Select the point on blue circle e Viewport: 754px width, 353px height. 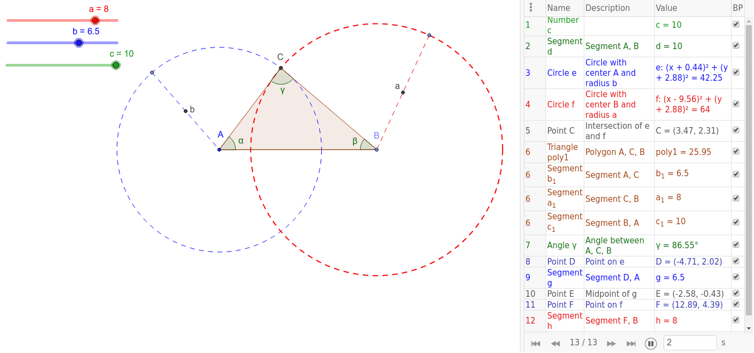tap(152, 73)
